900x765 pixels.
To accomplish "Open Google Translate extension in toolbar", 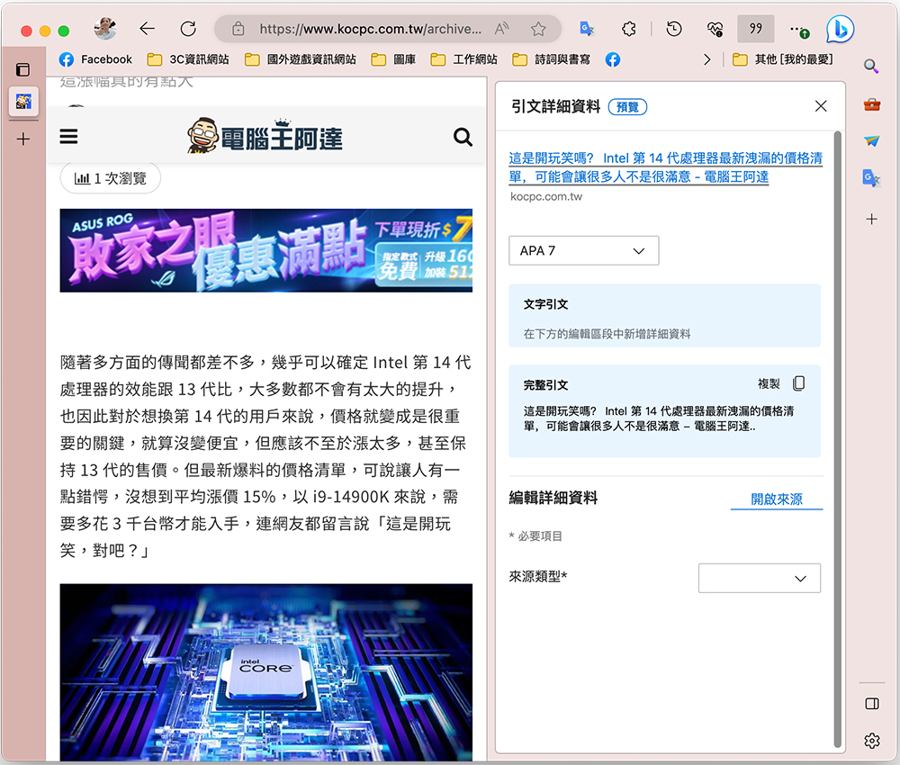I will click(x=587, y=29).
